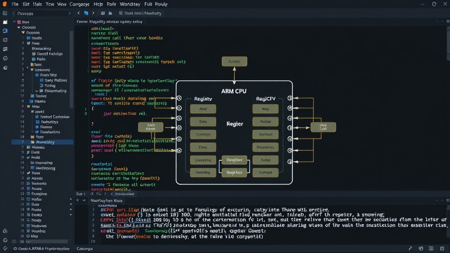Click the dot at right of the 'Notte' row
This screenshot has height=253, width=450.
pyautogui.click(x=71, y=199)
